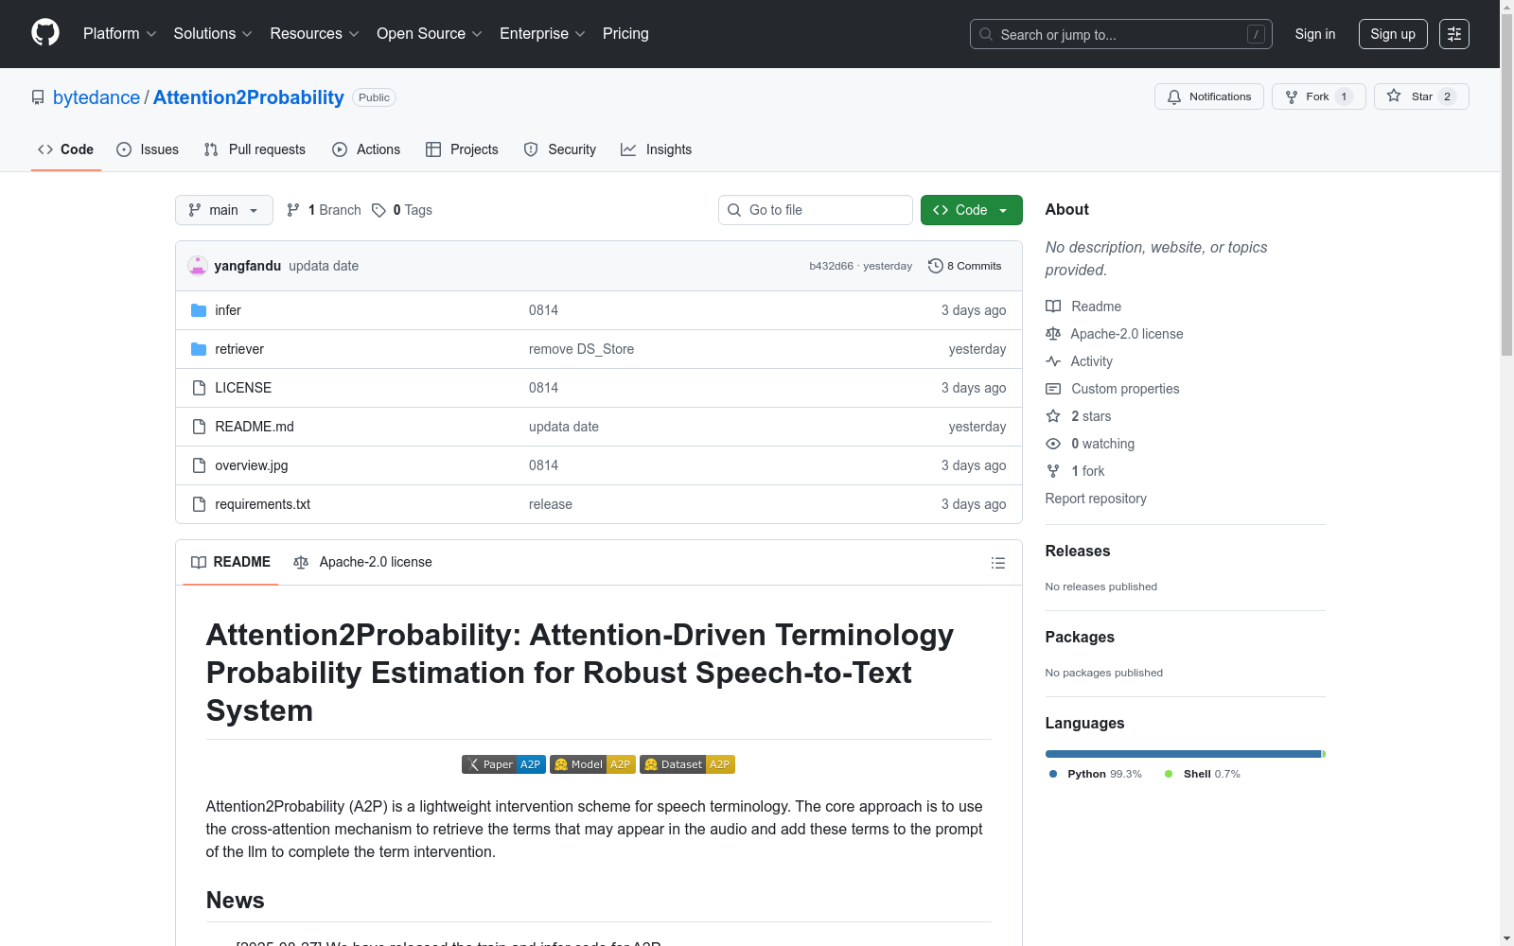Click the Python 99.3% language entry

pyautogui.click(x=1095, y=774)
